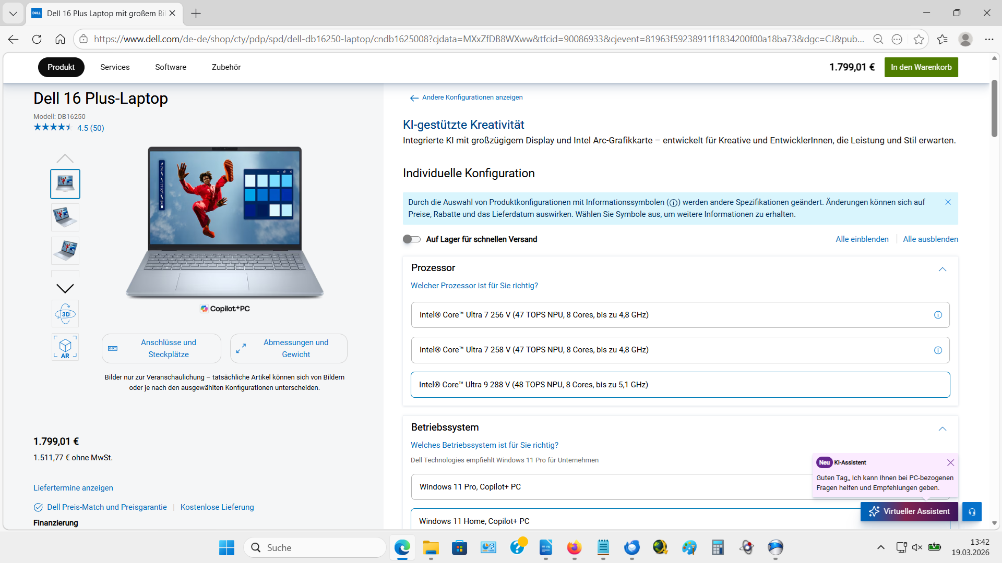
Task: Click the headset support icon
Action: point(972,512)
